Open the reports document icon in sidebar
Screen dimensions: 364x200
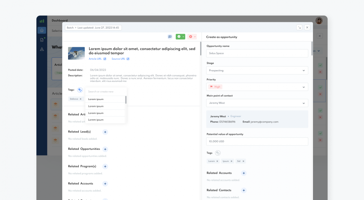(42, 40)
